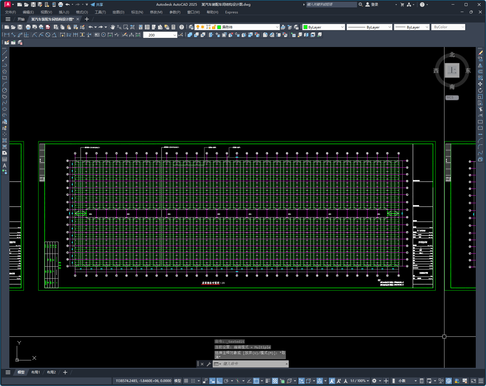Select the Polygon draw tool
Viewport: 486px width, 386px height.
coord(5,72)
